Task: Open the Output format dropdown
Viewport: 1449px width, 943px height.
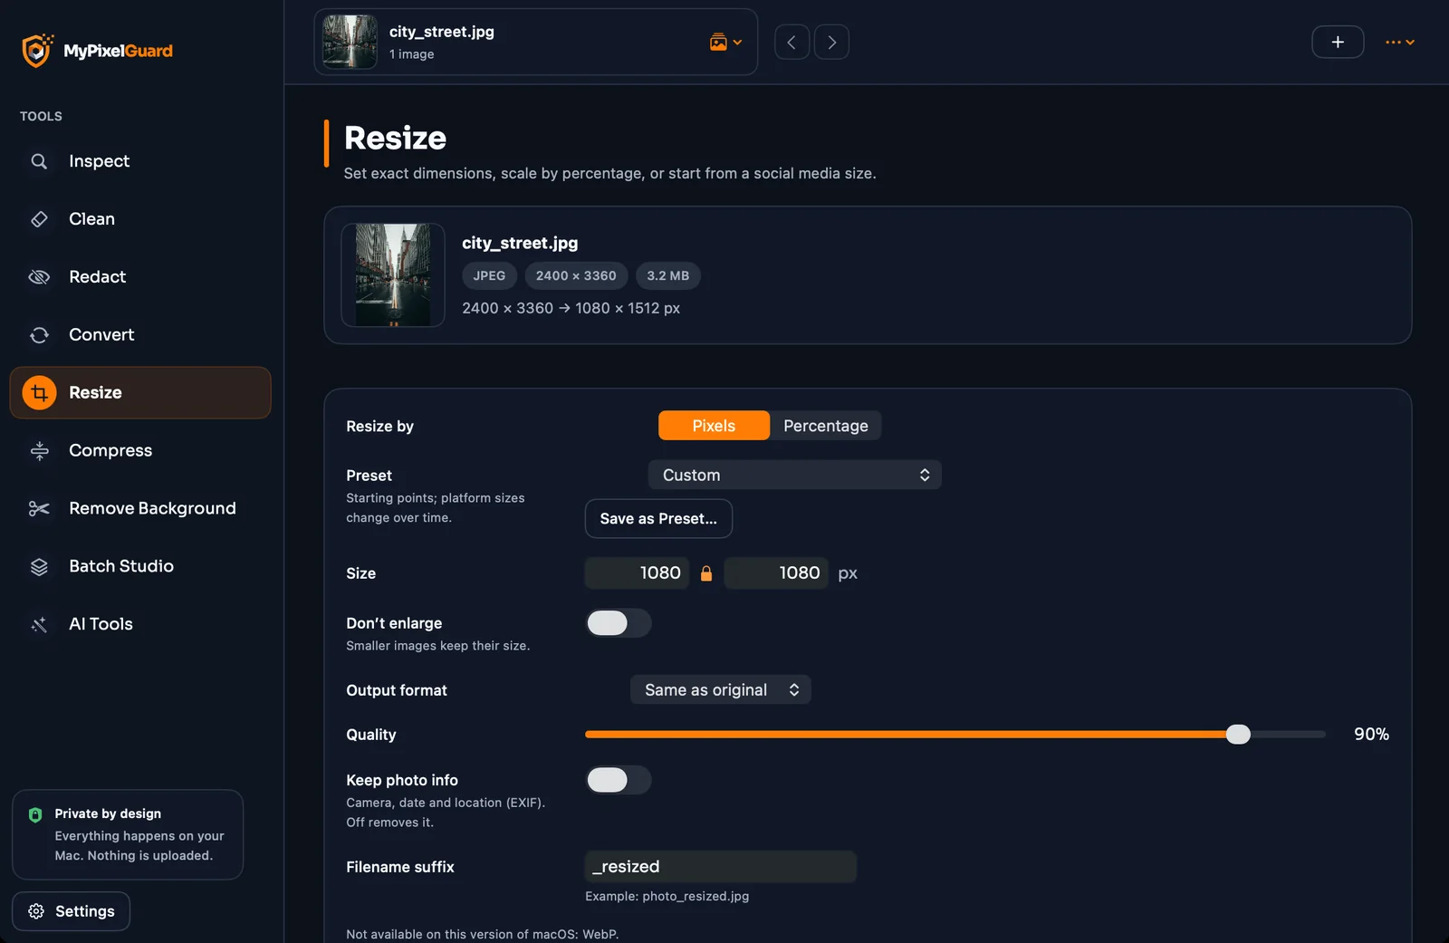Action: [721, 690]
